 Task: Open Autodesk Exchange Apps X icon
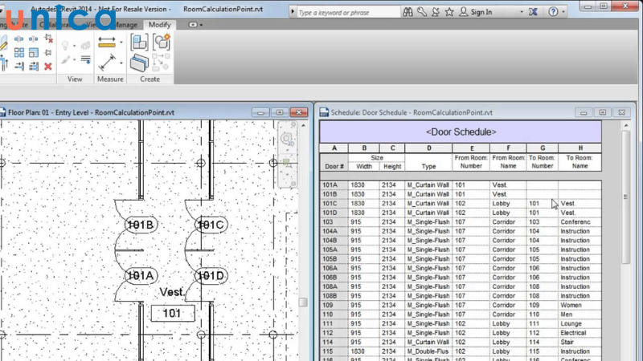pyautogui.click(x=532, y=12)
